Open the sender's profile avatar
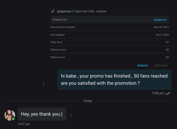177x129 pixels. (x=10, y=115)
